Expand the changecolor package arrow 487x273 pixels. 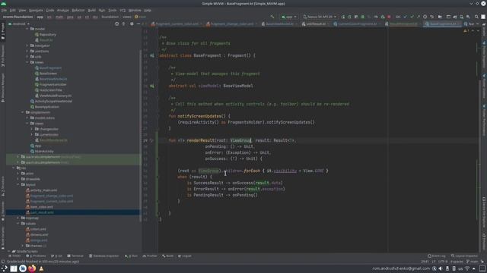(32, 129)
